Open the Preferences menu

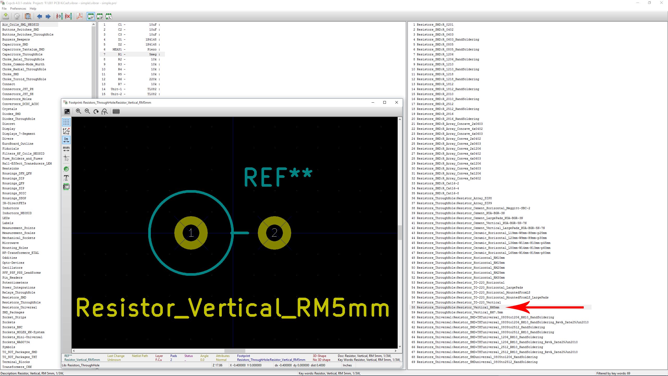point(18,9)
